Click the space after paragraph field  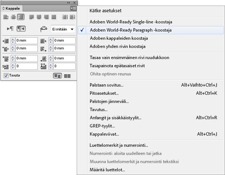pos(64,58)
